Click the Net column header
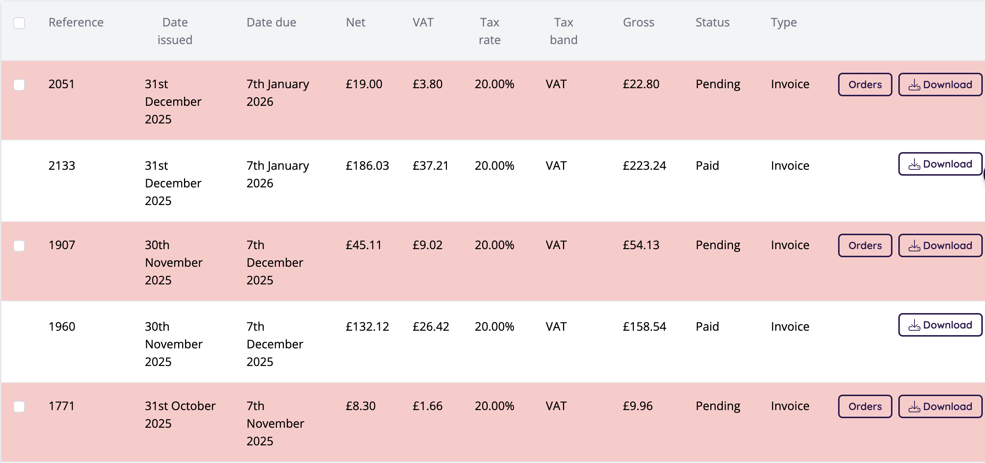This screenshot has height=463, width=985. pyautogui.click(x=355, y=22)
